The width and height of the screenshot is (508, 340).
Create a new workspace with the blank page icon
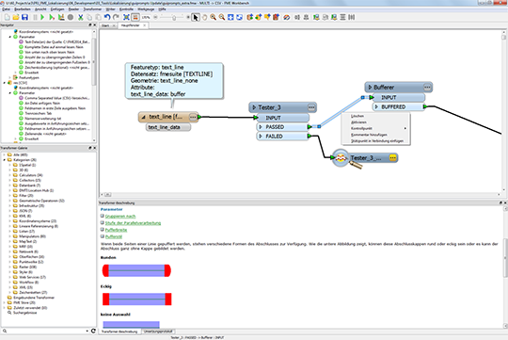tap(8, 17)
